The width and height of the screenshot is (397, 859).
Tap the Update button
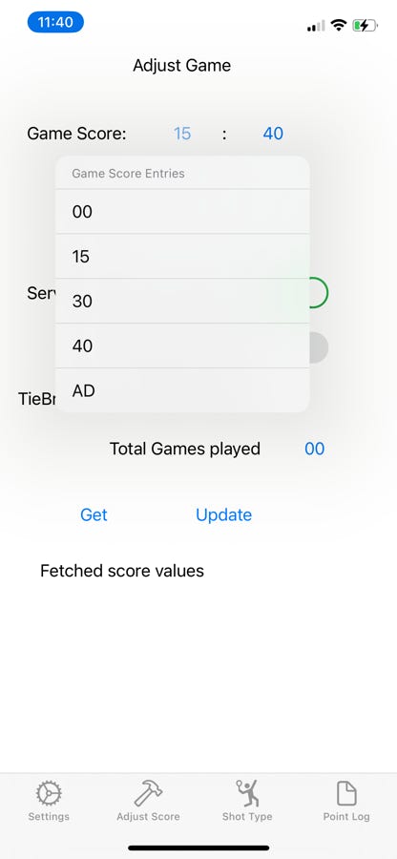tap(224, 515)
